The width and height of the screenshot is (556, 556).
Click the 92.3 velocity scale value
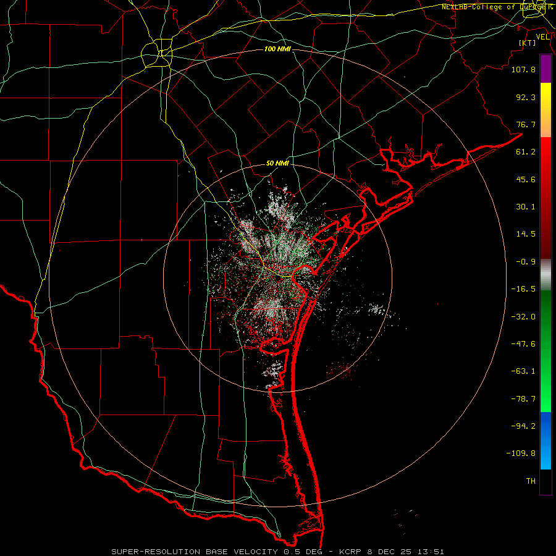526,97
